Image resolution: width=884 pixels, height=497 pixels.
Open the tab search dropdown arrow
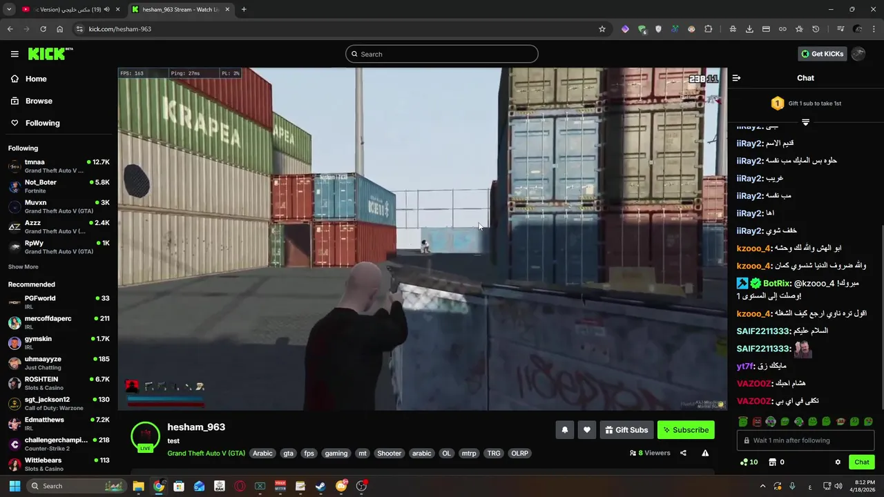[x=9, y=10]
